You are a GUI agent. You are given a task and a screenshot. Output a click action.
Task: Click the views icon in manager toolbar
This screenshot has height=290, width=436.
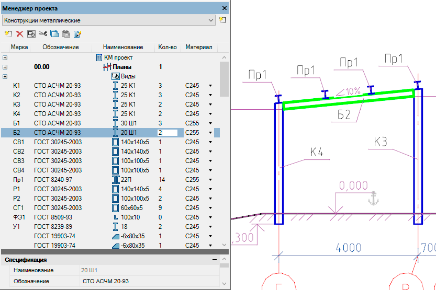tap(31, 34)
